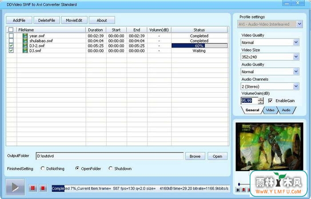Toggle the select-all checkbox in the table header
Image resolution: width=311 pixels, height=199 pixels.
(11, 30)
